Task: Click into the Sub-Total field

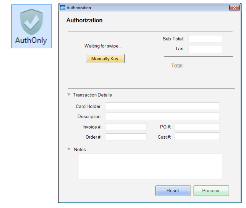Action: coord(205,39)
